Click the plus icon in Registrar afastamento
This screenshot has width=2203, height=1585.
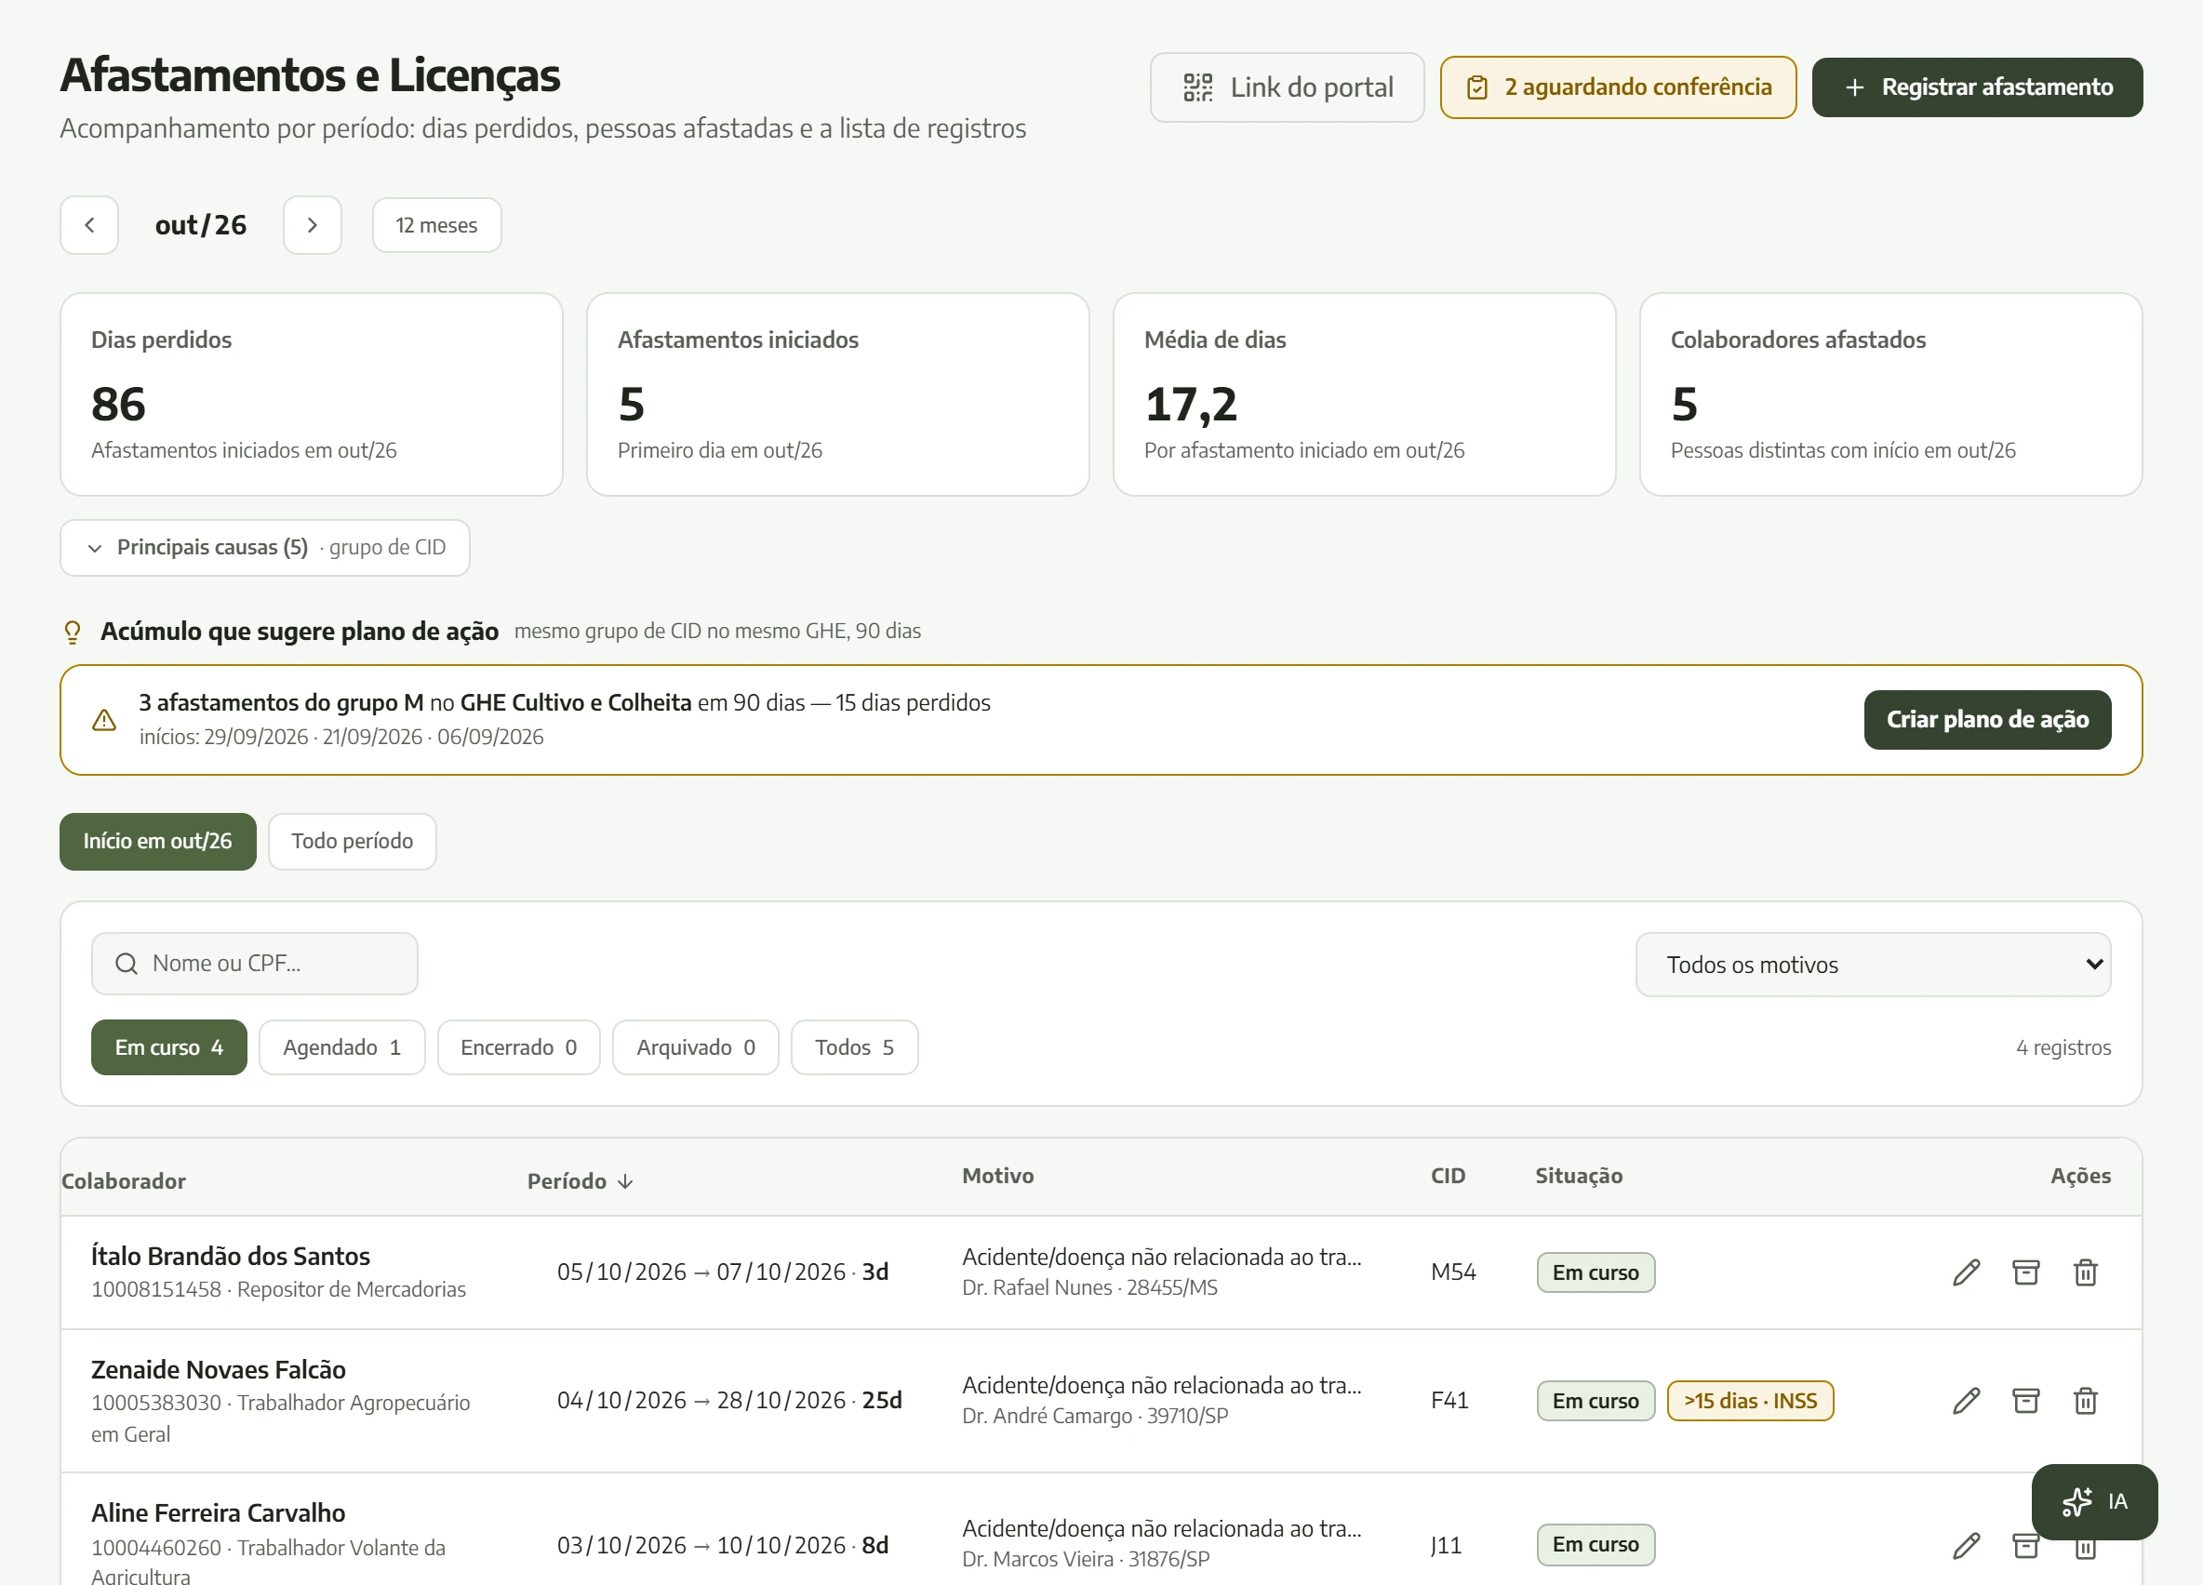click(1854, 87)
